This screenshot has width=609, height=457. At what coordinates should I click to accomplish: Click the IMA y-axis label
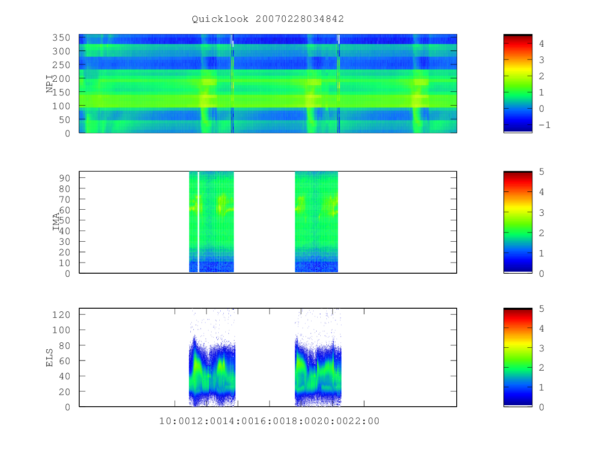56,222
